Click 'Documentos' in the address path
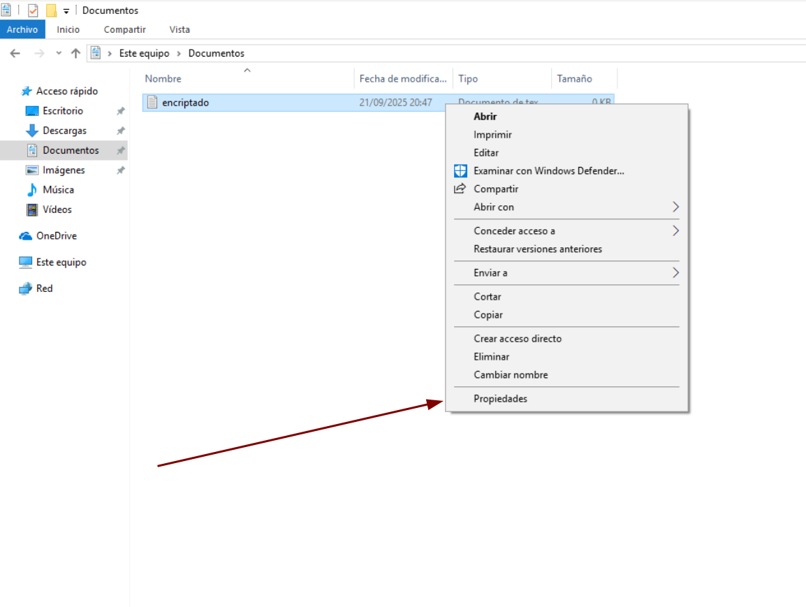The image size is (806, 607). [216, 53]
